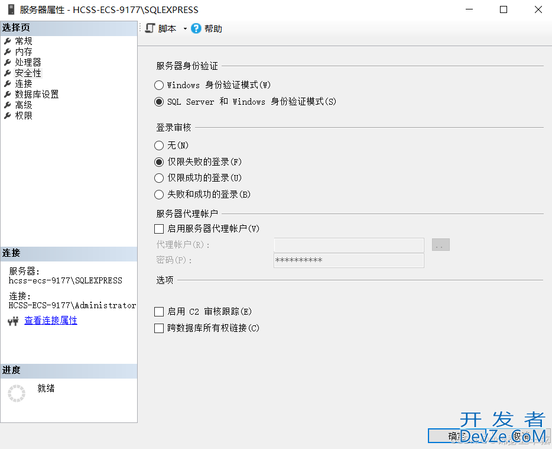Click wrench icon next to 权限

tap(8, 115)
